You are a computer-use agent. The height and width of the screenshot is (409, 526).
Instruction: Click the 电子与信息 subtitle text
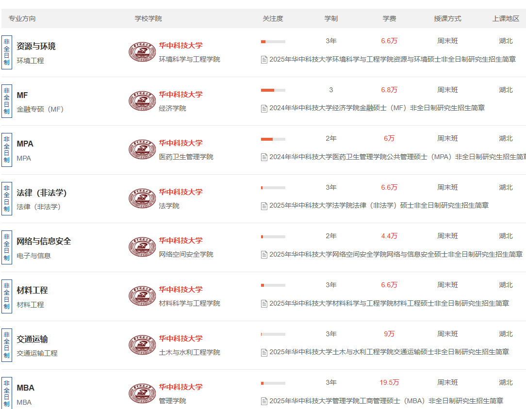pyautogui.click(x=33, y=256)
